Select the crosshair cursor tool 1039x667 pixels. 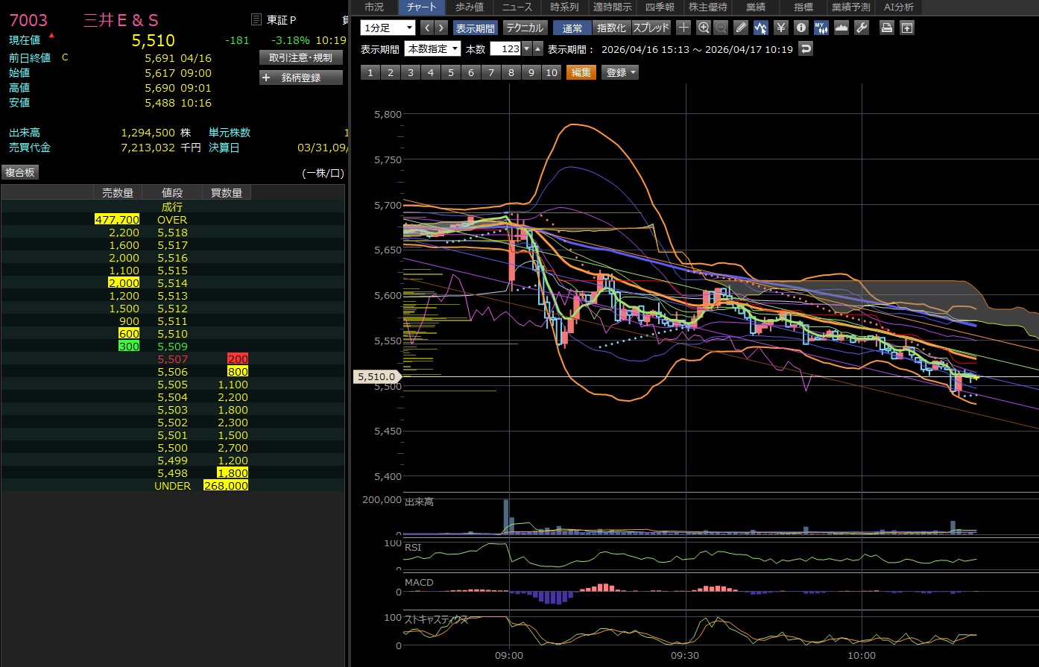(683, 28)
